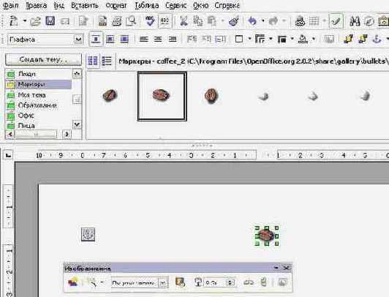The height and width of the screenshot is (297, 389).
Task: Click the anchor icon in formatting toolbar
Action: [x=377, y=39]
